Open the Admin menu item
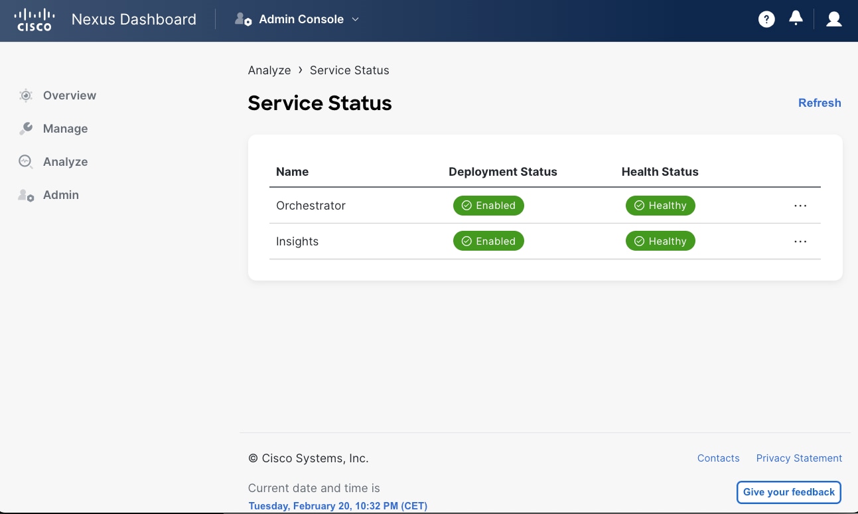858x514 pixels. point(61,195)
